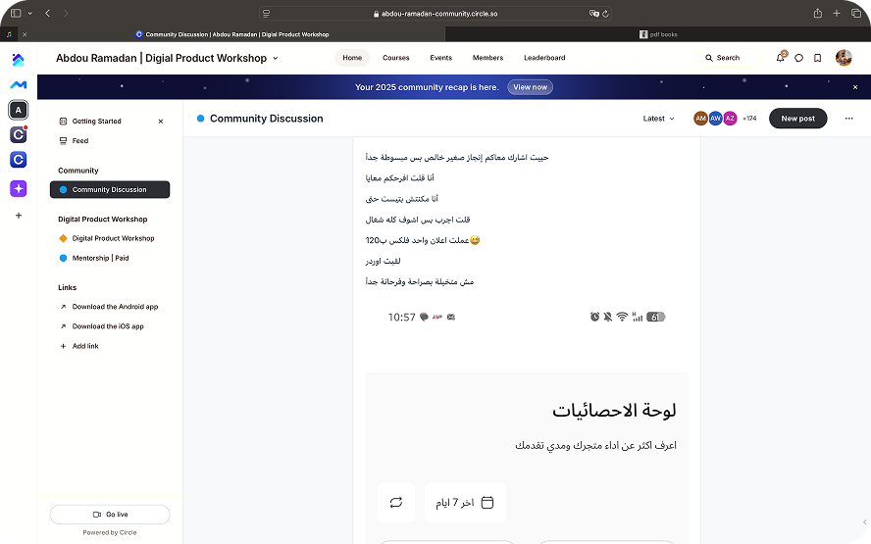Open the notifications bell icon
The height and width of the screenshot is (544, 871).
click(781, 58)
